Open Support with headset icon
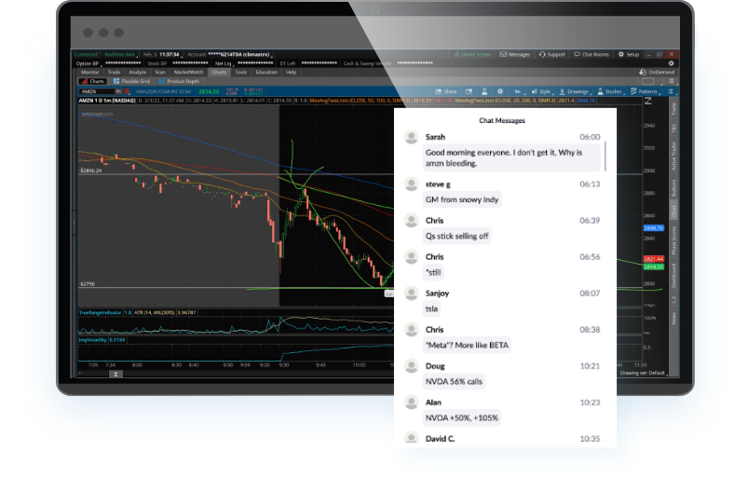The width and height of the screenshot is (748, 492). tap(552, 54)
